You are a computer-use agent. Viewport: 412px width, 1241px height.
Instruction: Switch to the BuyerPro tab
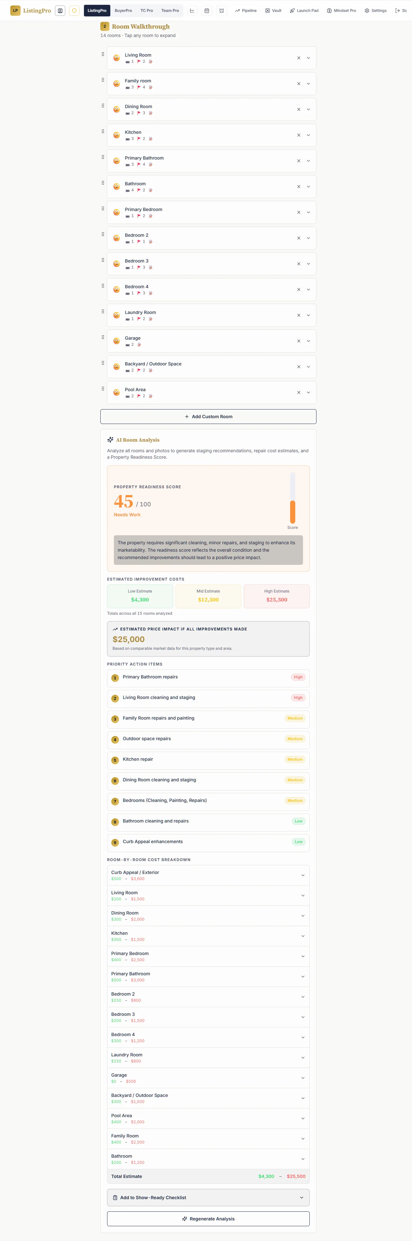point(124,11)
